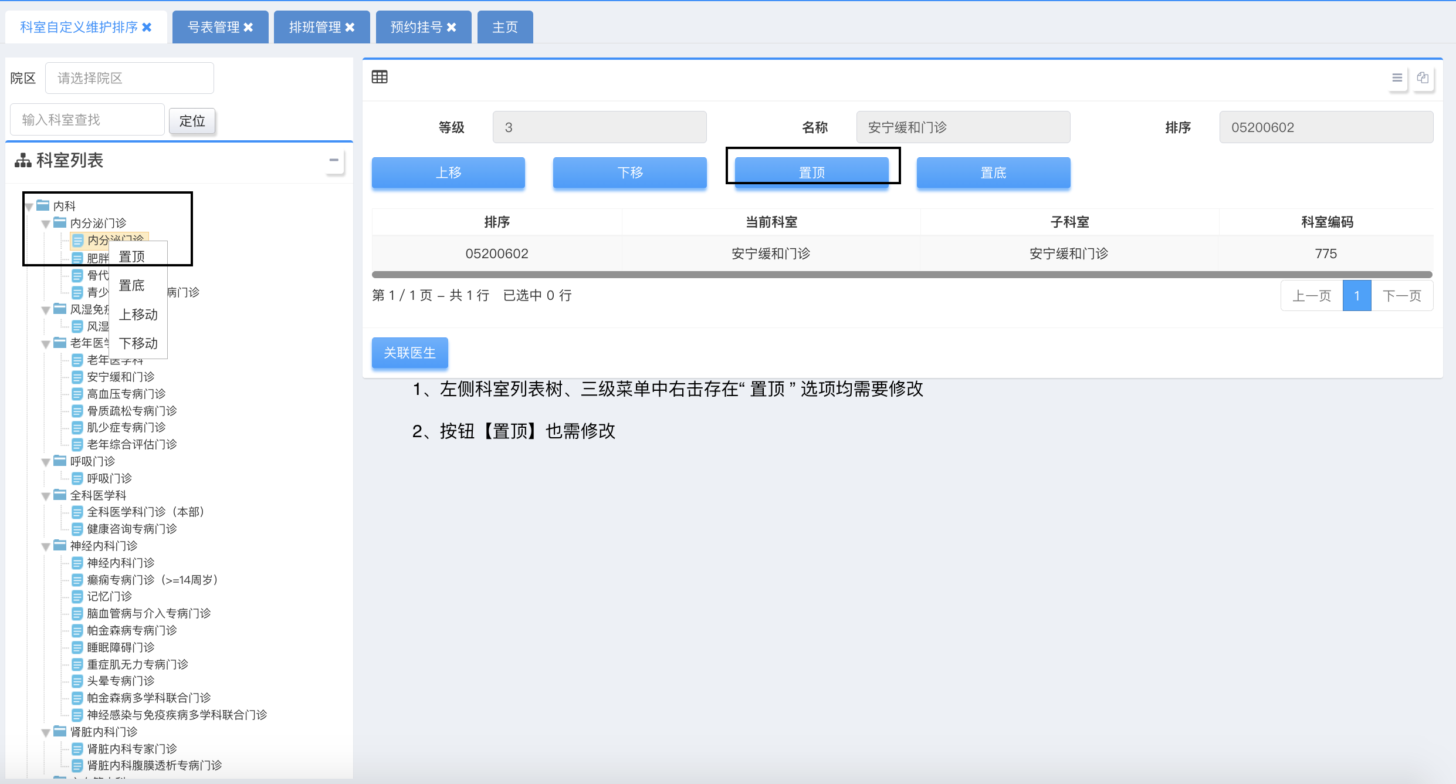Screen dimensions: 1456x784
Task: Collapse the 神经内科门诊 folder arrow
Action: pos(46,546)
